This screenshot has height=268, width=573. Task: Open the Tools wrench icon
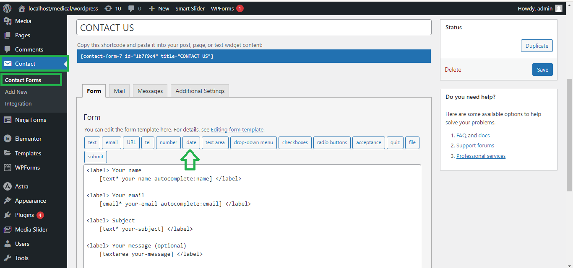pyautogui.click(x=8, y=258)
